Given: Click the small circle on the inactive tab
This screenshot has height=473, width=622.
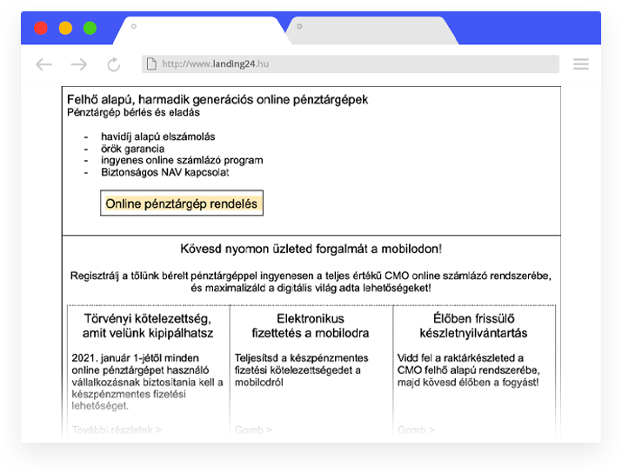Looking at the screenshot, I should pyautogui.click(x=299, y=26).
